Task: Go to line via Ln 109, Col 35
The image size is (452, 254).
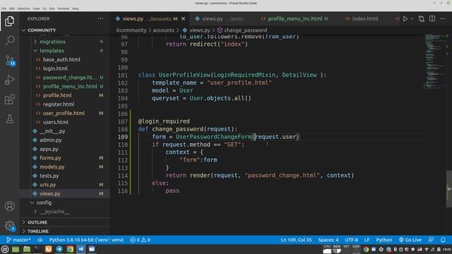Action: tap(296, 240)
